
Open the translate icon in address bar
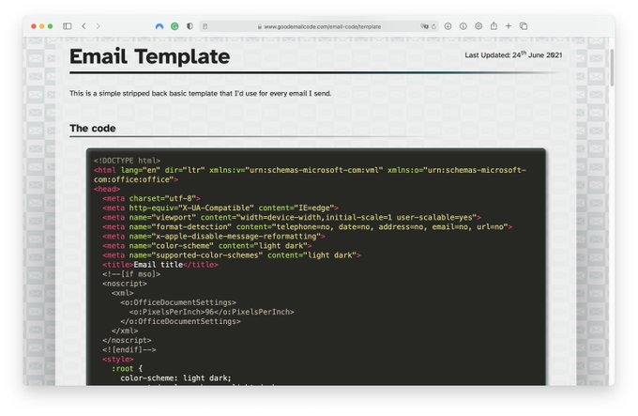coord(424,26)
